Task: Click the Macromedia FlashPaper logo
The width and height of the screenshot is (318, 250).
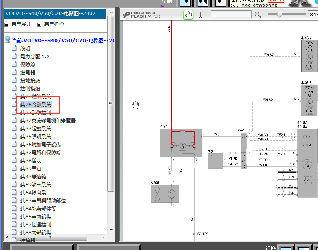Action: (142, 15)
